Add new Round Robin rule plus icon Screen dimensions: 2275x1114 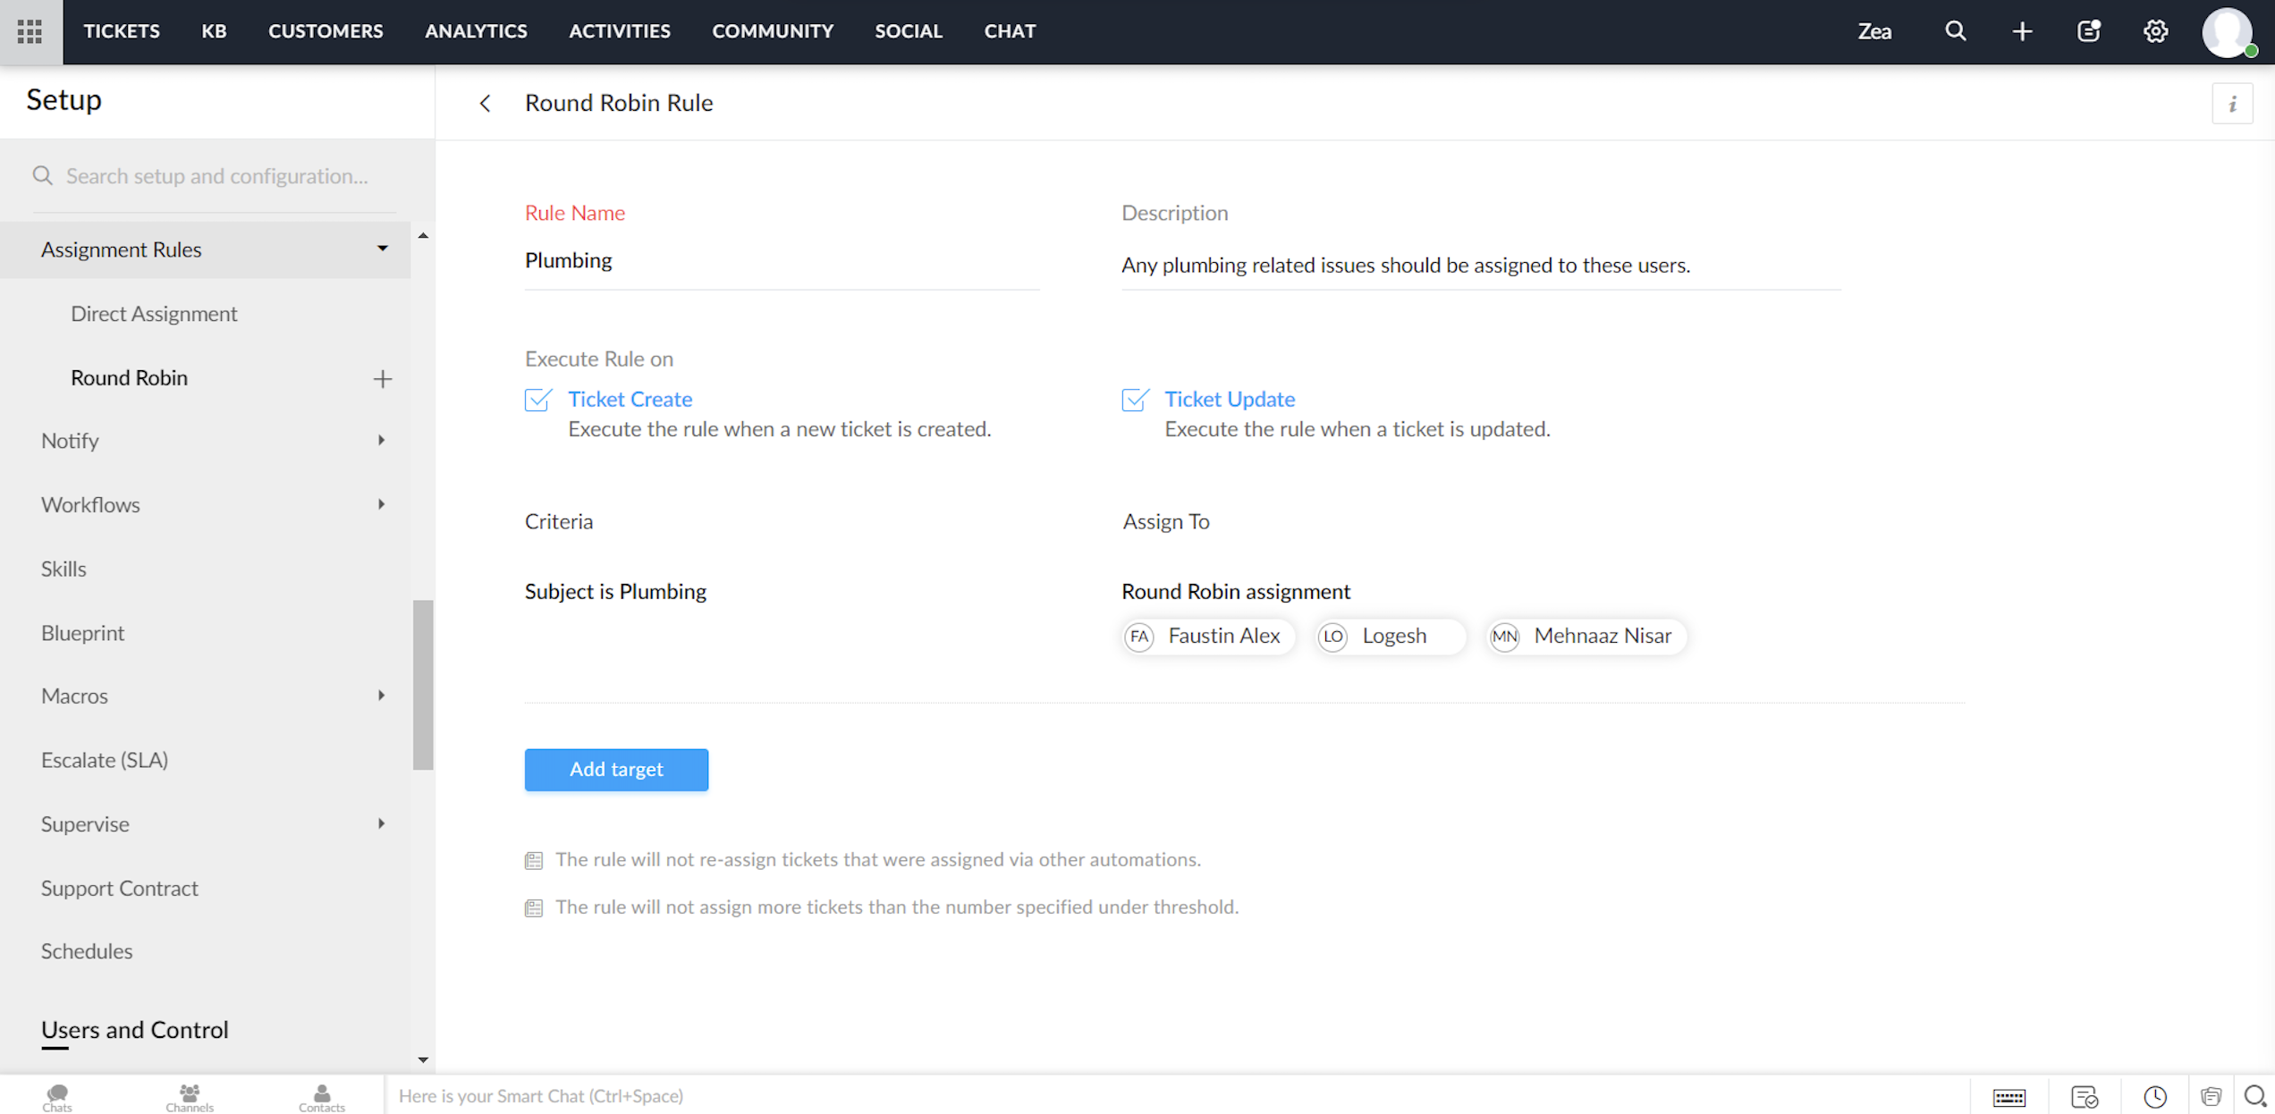(382, 378)
